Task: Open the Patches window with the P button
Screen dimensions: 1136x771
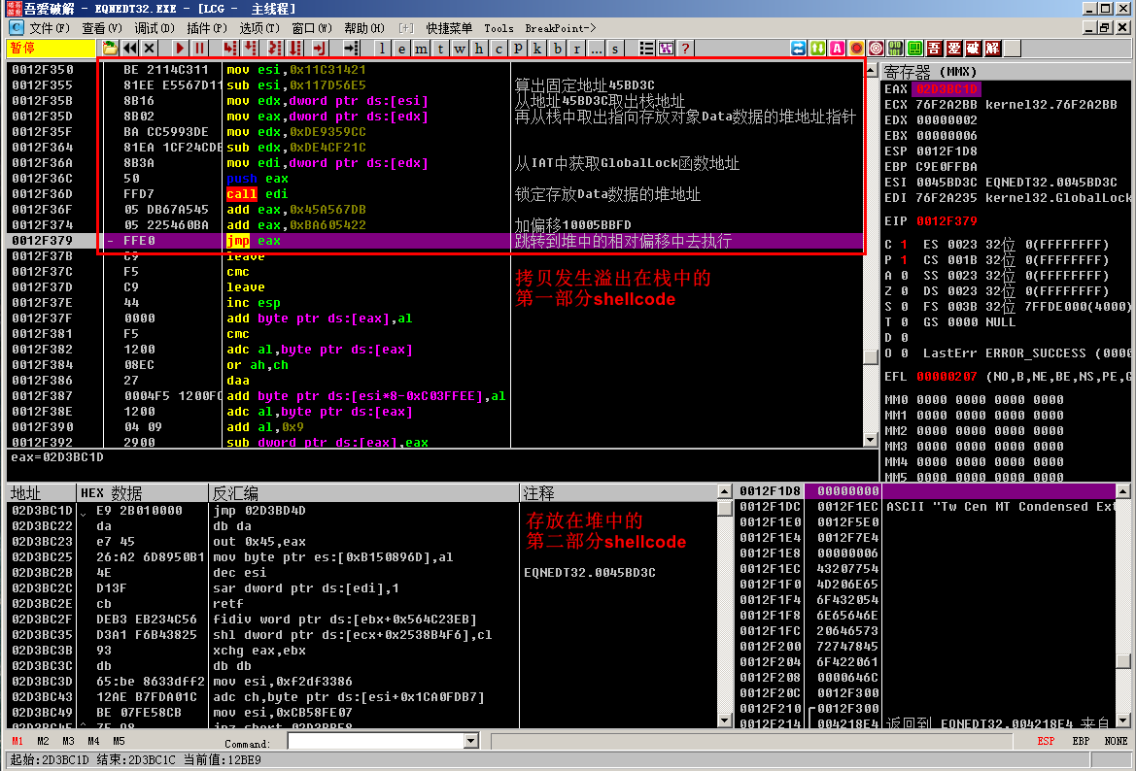Action: 518,49
